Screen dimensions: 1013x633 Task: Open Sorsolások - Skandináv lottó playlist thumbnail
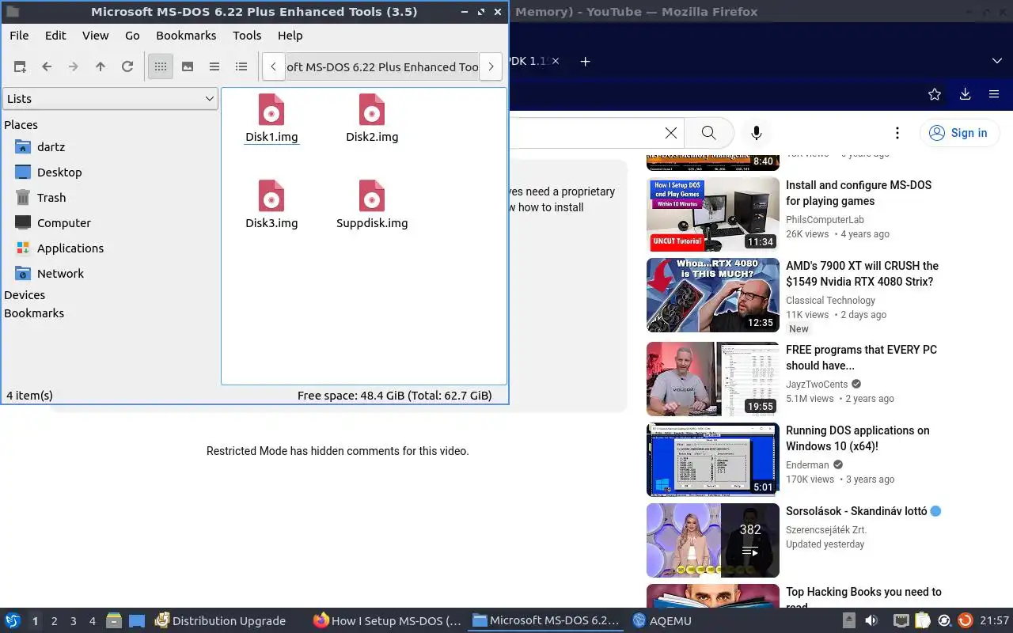[x=713, y=540]
